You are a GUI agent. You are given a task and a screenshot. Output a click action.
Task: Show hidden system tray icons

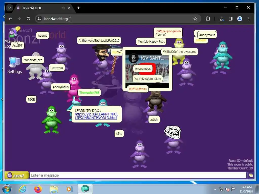(x=215, y=189)
